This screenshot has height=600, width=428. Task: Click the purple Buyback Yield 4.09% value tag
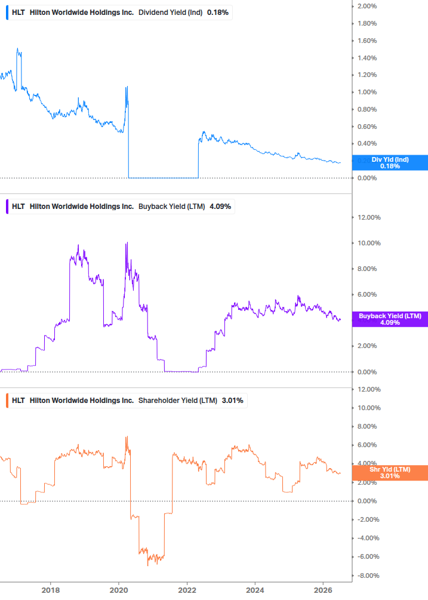tap(390, 319)
